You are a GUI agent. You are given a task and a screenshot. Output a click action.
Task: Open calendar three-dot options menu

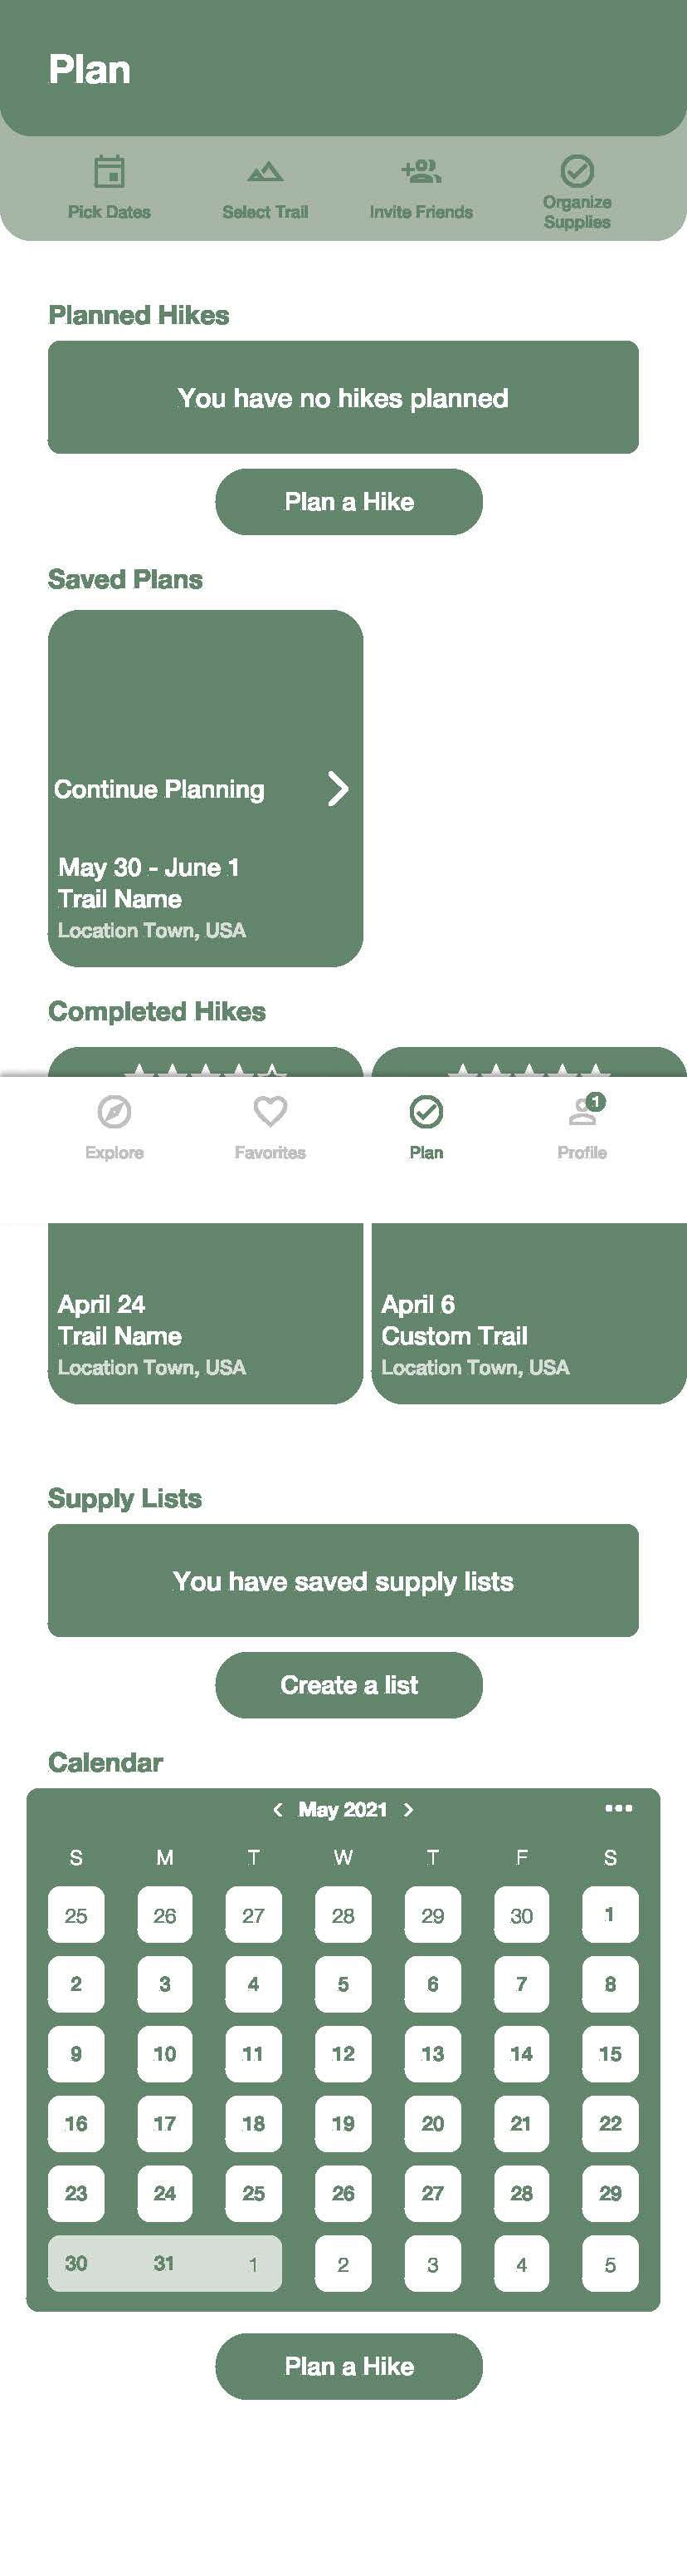click(x=618, y=1807)
